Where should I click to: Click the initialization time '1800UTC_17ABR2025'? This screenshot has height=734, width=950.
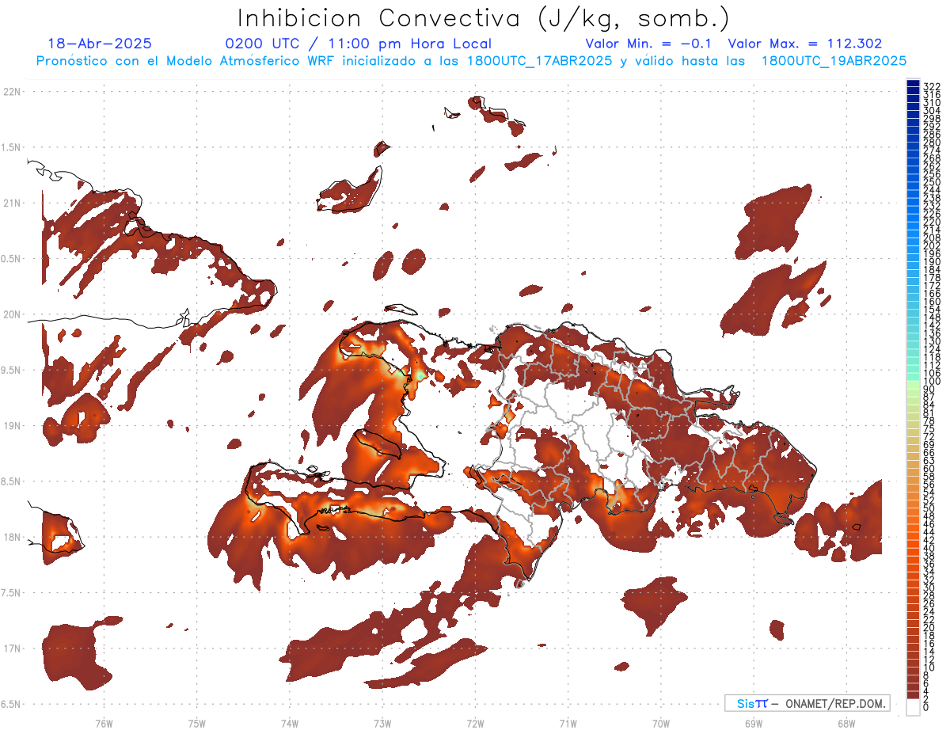coord(536,61)
